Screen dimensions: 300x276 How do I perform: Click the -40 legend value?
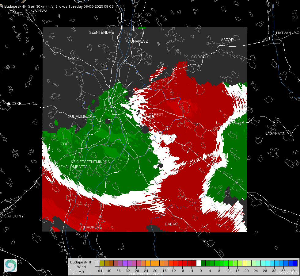tap(109, 271)
